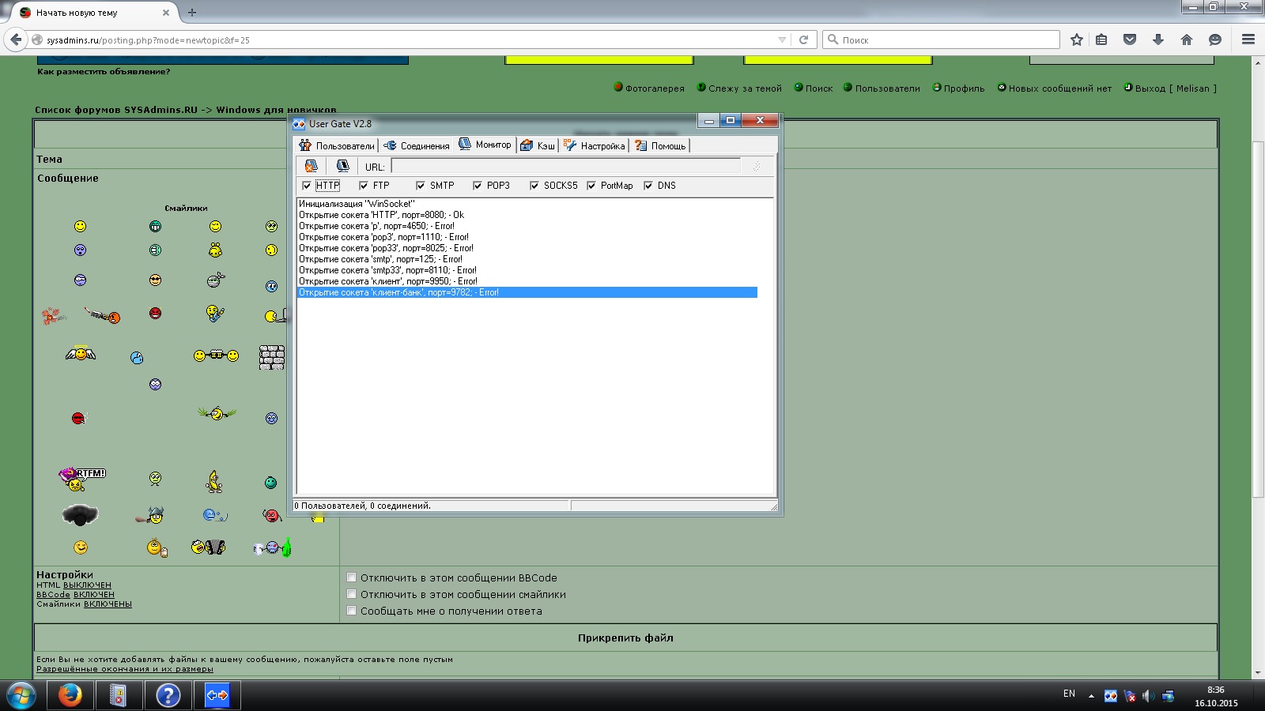Open 'Разрешённые окончания и их размеры' link

125,668
